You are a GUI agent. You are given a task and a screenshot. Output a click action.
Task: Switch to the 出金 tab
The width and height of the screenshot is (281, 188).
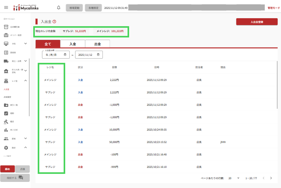tap(97, 44)
